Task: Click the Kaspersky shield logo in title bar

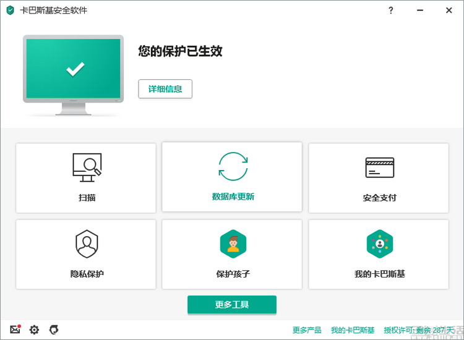Action: [11, 11]
